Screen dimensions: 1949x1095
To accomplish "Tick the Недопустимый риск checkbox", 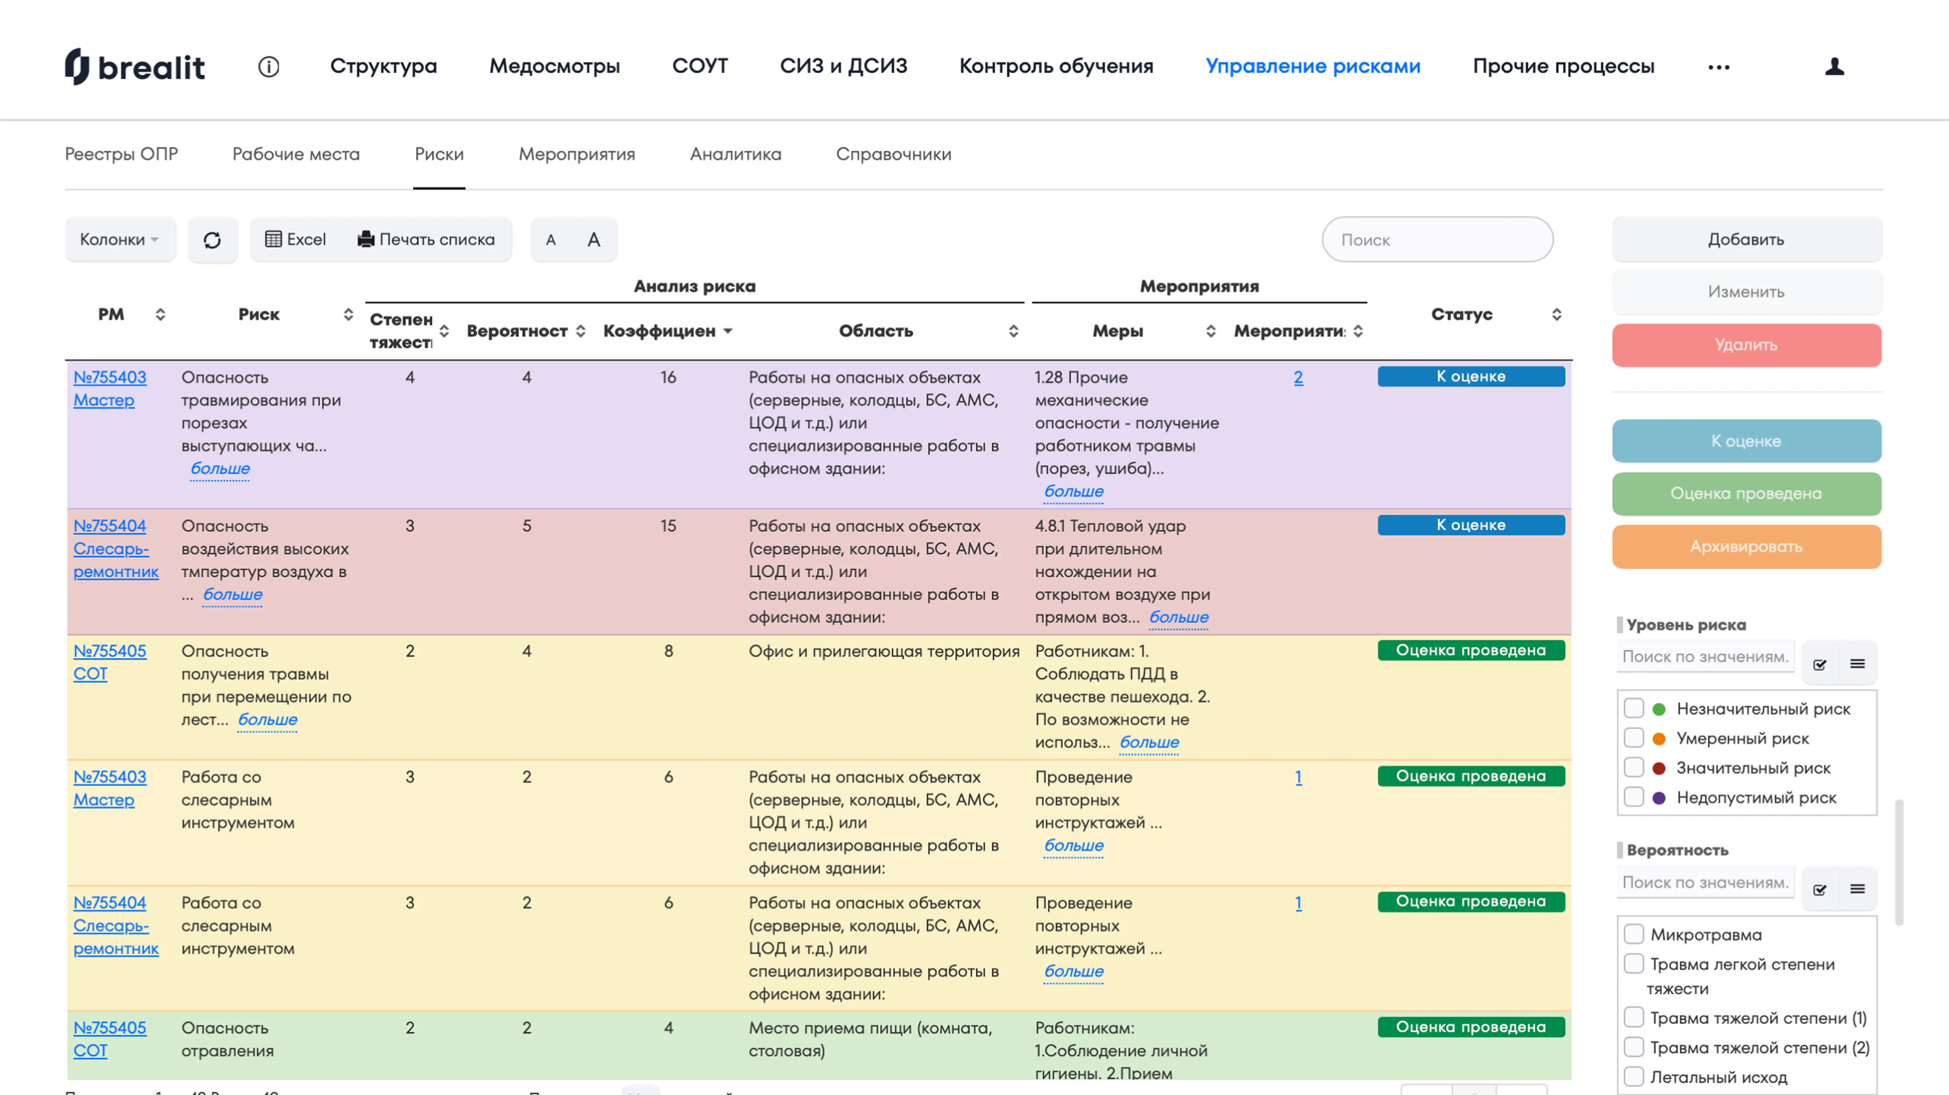I will tap(1633, 797).
